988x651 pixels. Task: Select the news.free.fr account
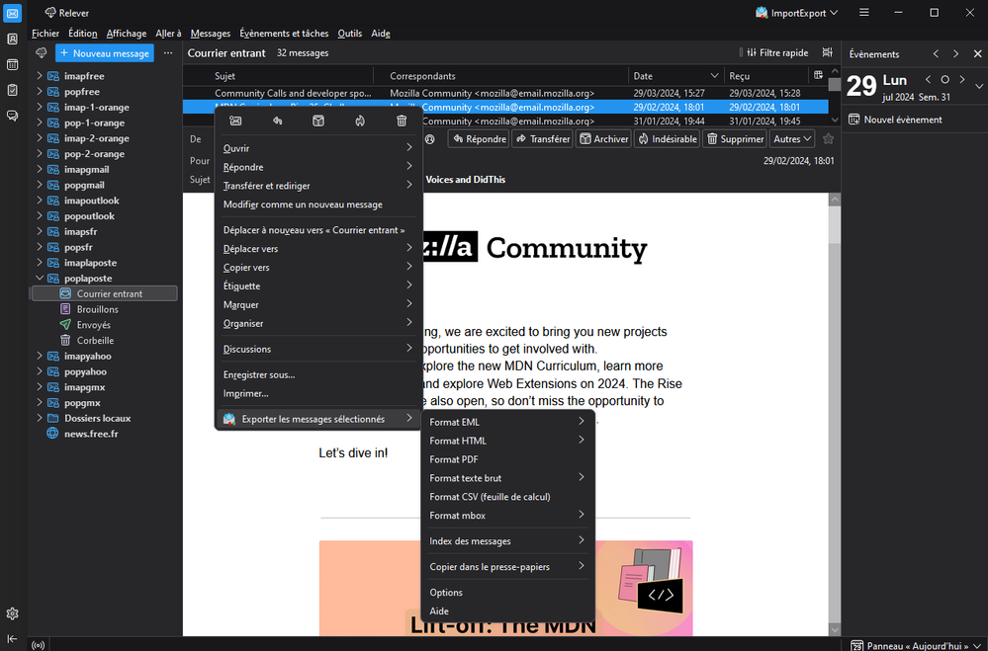91,434
